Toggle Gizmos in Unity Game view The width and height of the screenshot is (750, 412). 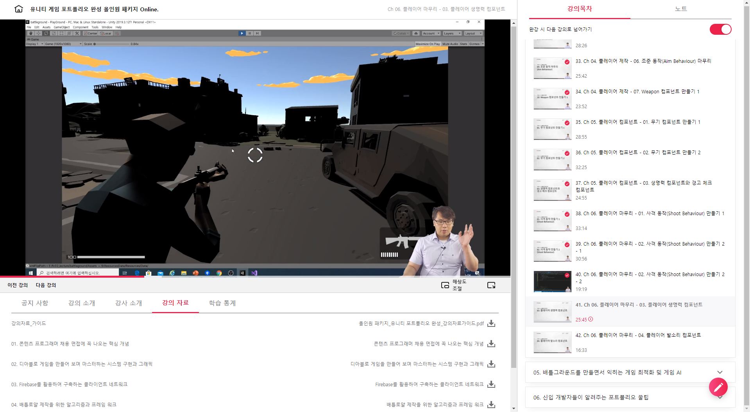coord(474,44)
